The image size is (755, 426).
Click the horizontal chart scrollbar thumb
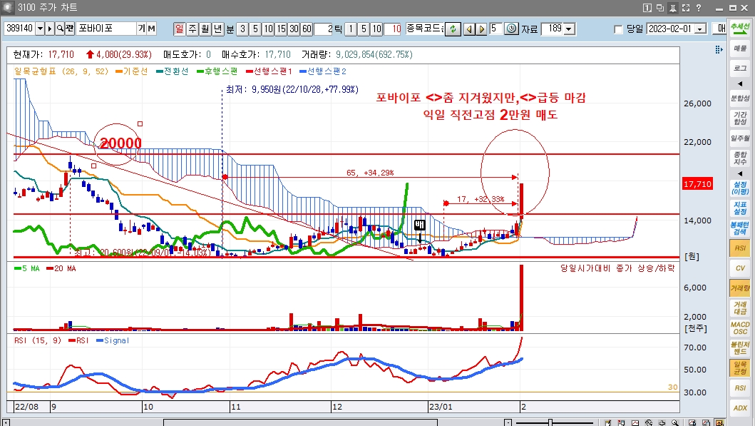click(300, 422)
